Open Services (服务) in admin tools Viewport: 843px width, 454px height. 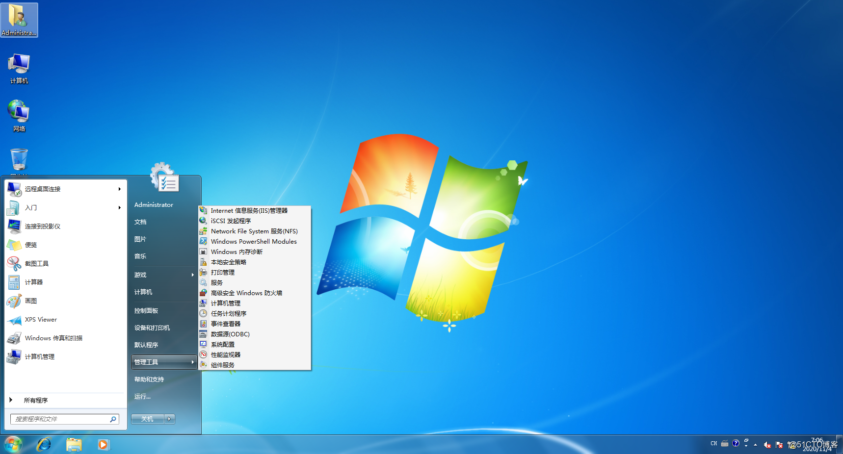255,282
